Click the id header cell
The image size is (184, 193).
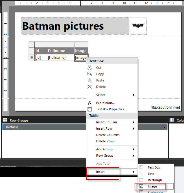(x=41, y=51)
